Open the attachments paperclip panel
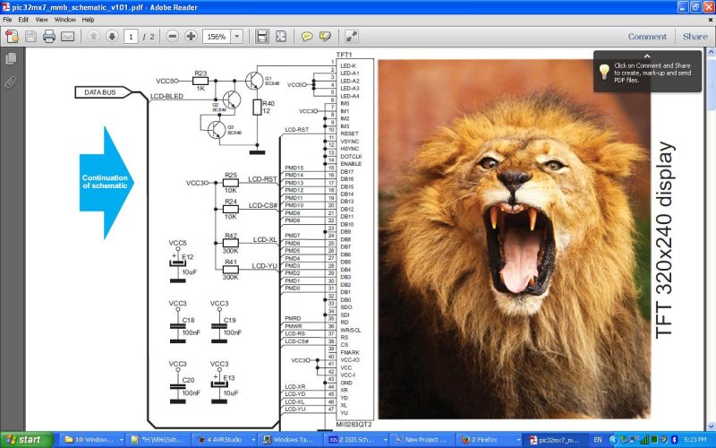This screenshot has height=448, width=716. (x=11, y=82)
